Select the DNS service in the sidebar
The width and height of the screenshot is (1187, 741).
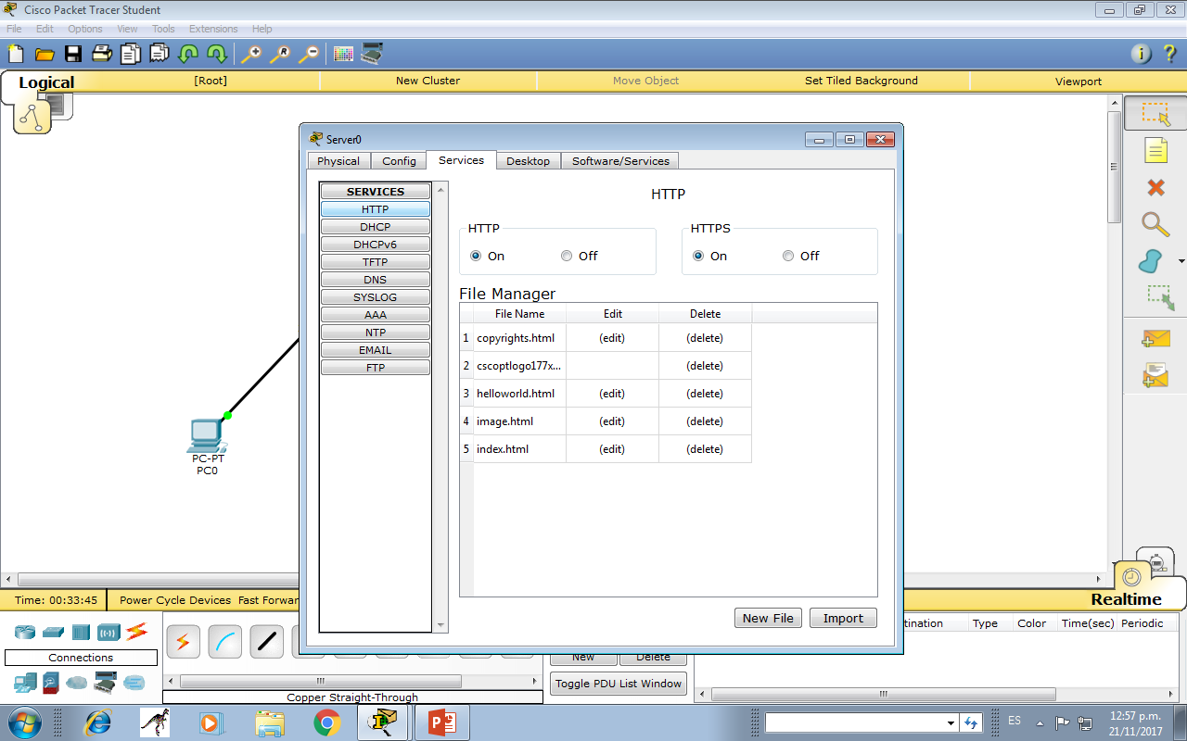coord(375,279)
